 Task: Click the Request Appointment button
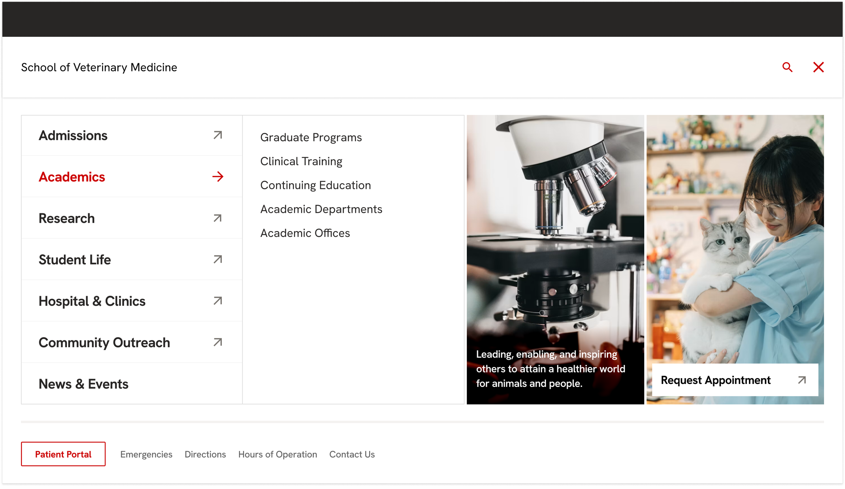click(x=735, y=380)
